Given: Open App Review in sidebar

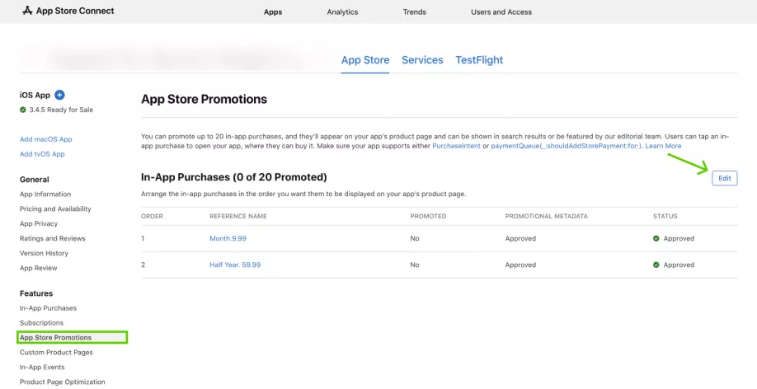Looking at the screenshot, I should 39,268.
